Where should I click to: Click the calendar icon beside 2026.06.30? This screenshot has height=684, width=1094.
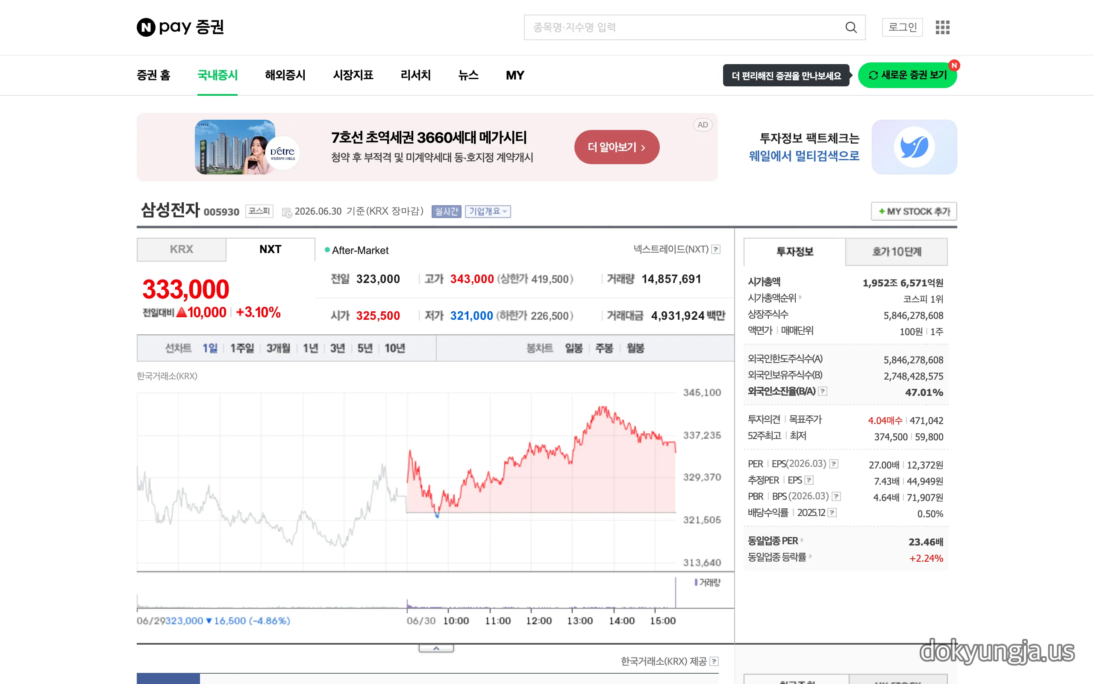tap(287, 212)
